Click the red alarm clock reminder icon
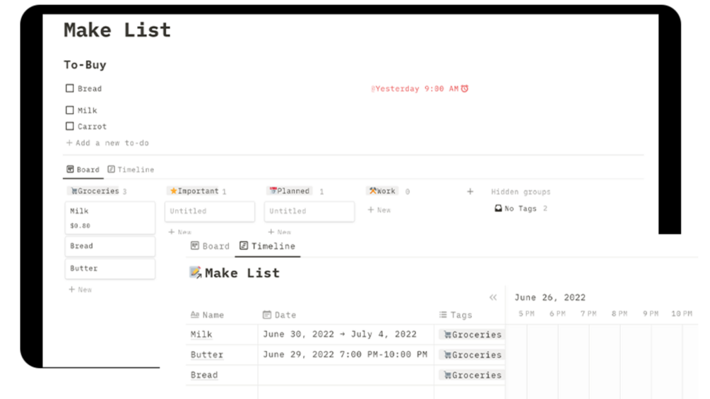Image resolution: width=710 pixels, height=399 pixels. click(x=465, y=89)
